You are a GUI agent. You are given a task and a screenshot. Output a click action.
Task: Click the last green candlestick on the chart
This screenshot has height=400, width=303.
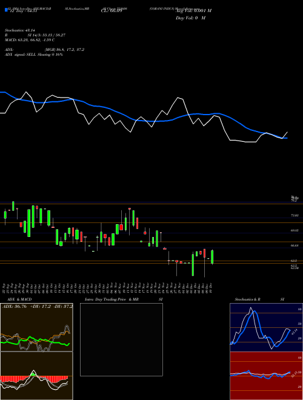point(212,256)
